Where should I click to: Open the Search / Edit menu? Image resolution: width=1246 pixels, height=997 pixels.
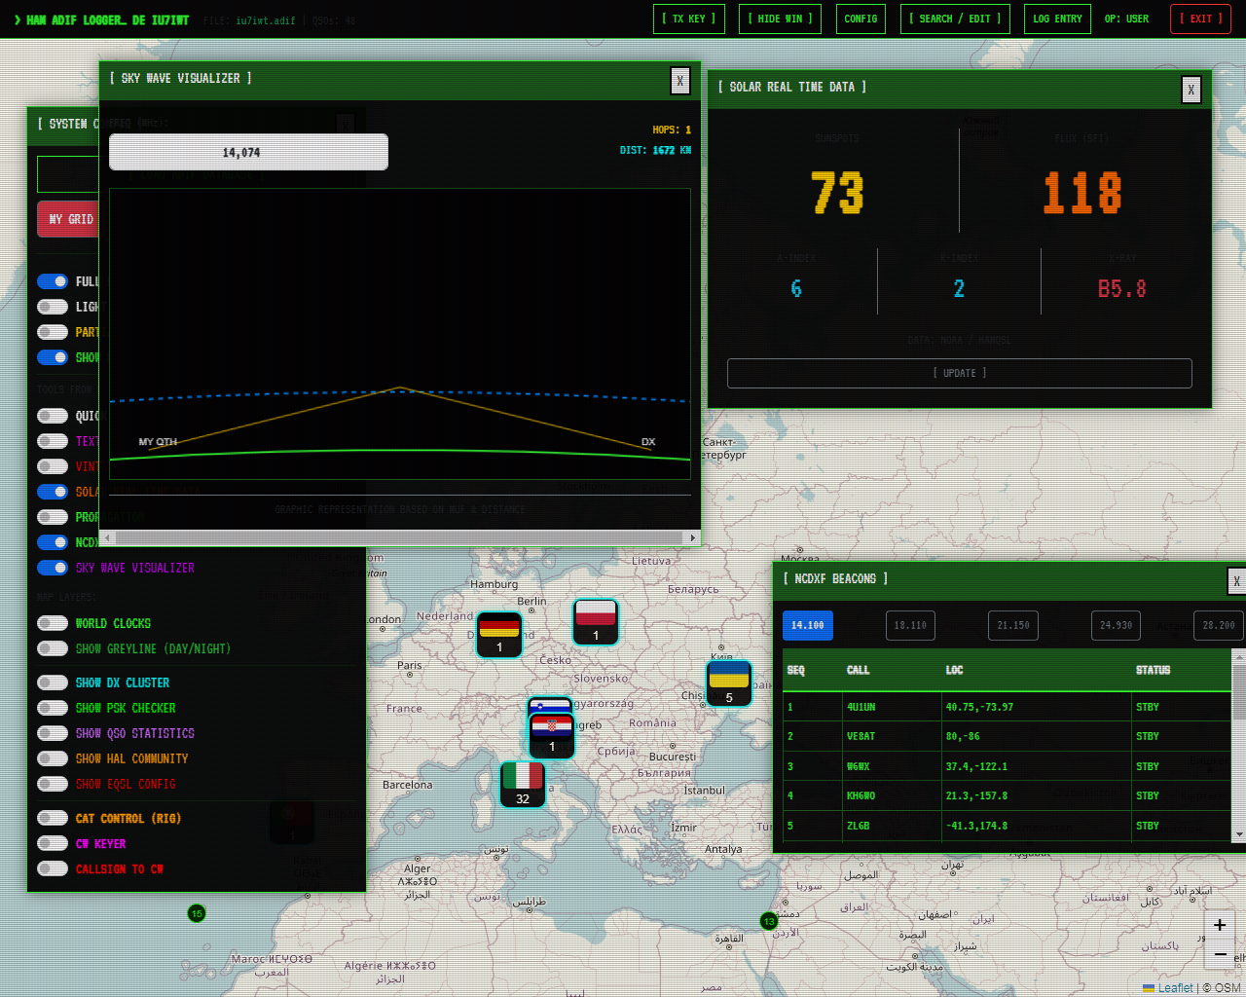pyautogui.click(x=955, y=18)
